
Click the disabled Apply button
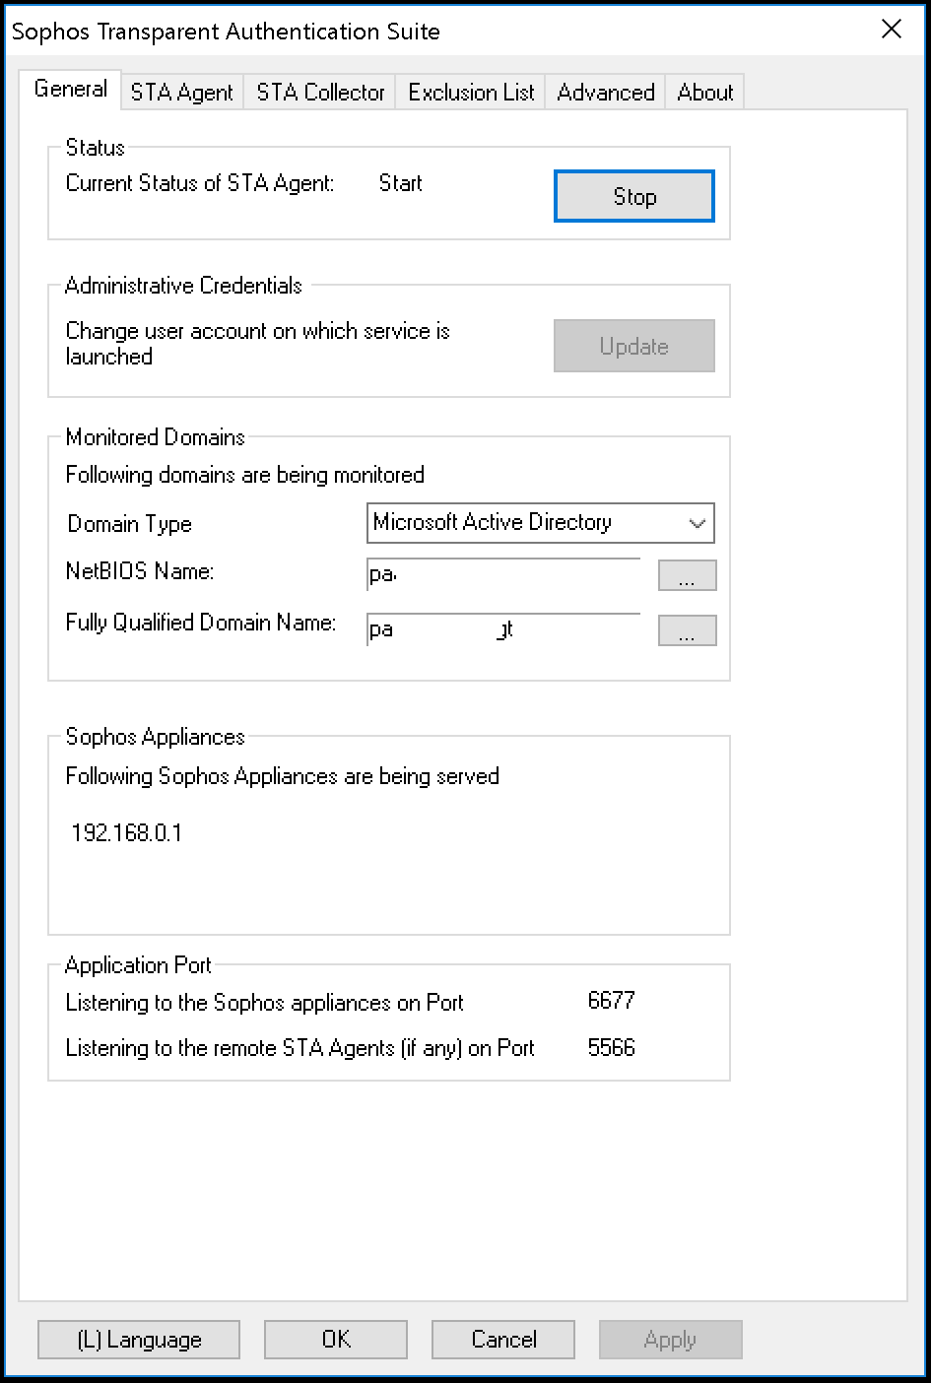tap(671, 1340)
